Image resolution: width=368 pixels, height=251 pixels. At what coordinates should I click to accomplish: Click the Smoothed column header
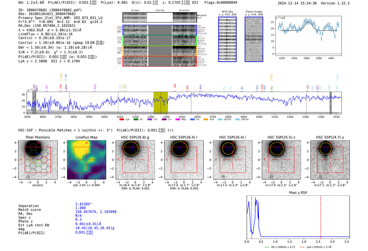coord(184,10)
